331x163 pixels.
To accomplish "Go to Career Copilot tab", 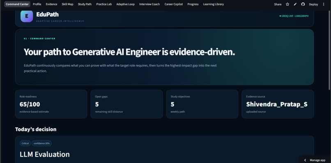I will (x=174, y=4).
